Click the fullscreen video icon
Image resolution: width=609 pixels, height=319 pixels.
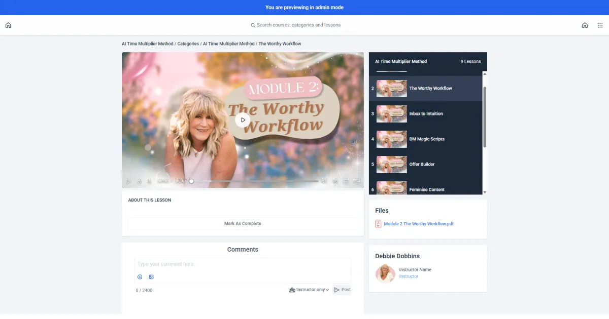357,181
